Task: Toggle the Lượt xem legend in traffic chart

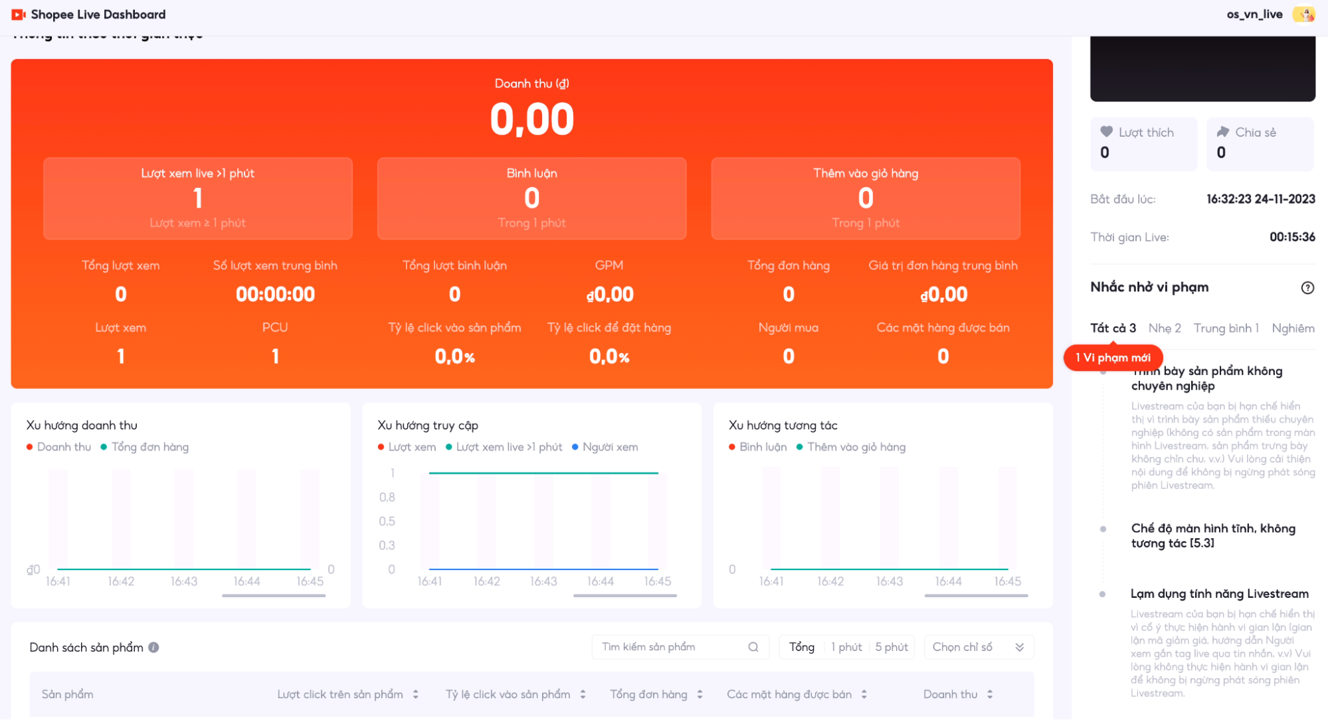Action: pyautogui.click(x=407, y=447)
